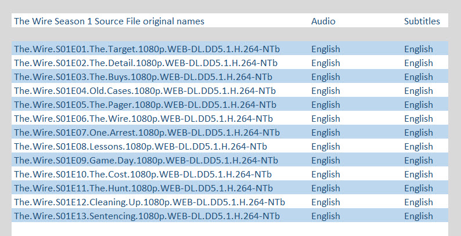Click Subtitles 'English' in the S01E12 row
Viewport: 461px width, 236px height.
419,202
